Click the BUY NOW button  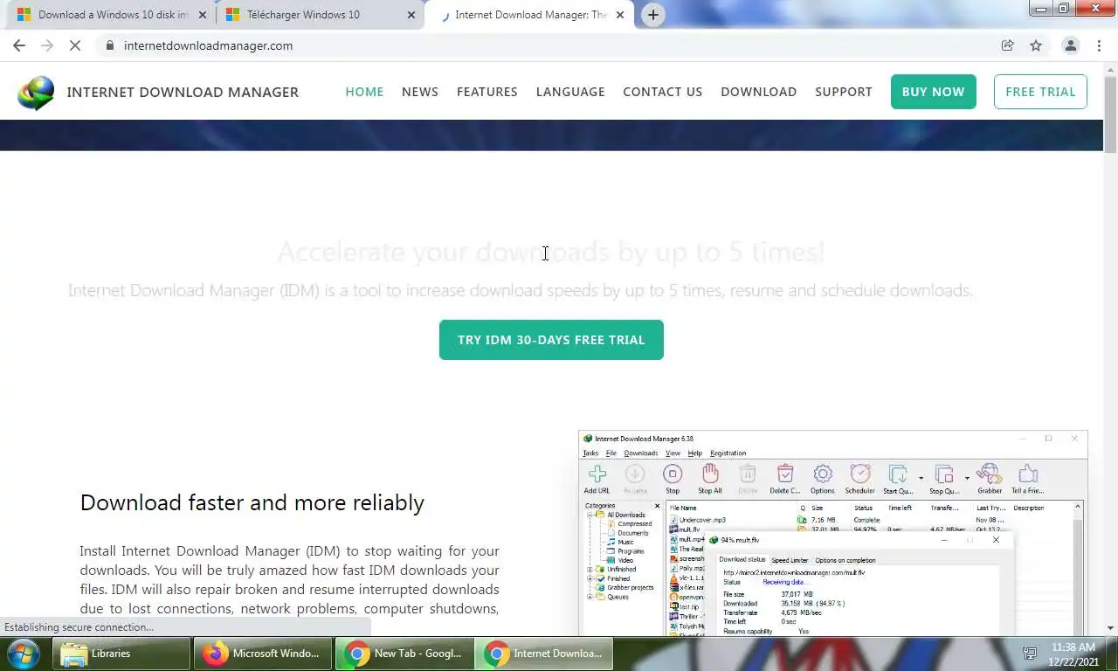coord(933,92)
